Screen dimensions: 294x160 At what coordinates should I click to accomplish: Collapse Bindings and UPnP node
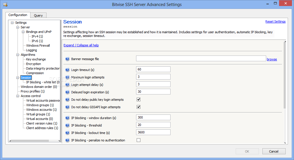(23, 32)
